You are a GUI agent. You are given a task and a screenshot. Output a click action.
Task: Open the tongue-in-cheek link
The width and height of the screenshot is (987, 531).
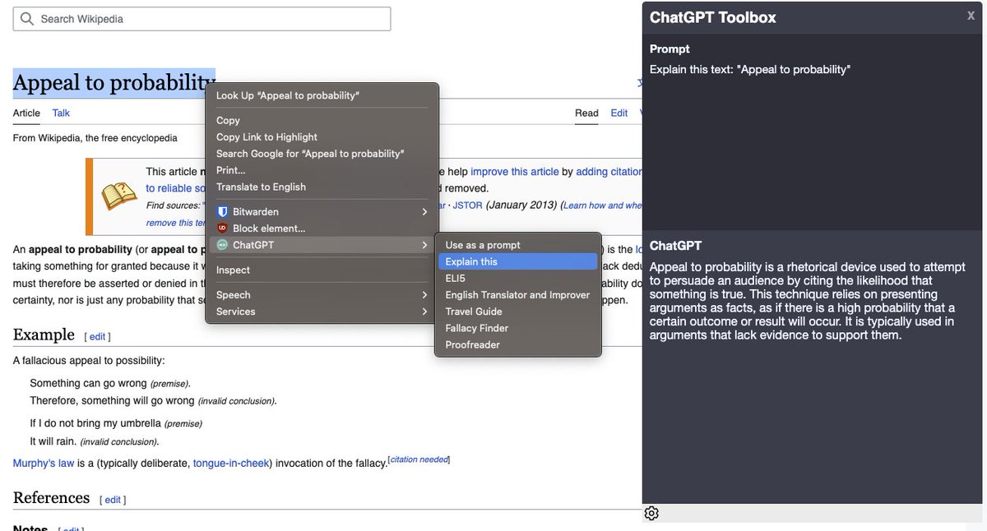click(x=231, y=464)
